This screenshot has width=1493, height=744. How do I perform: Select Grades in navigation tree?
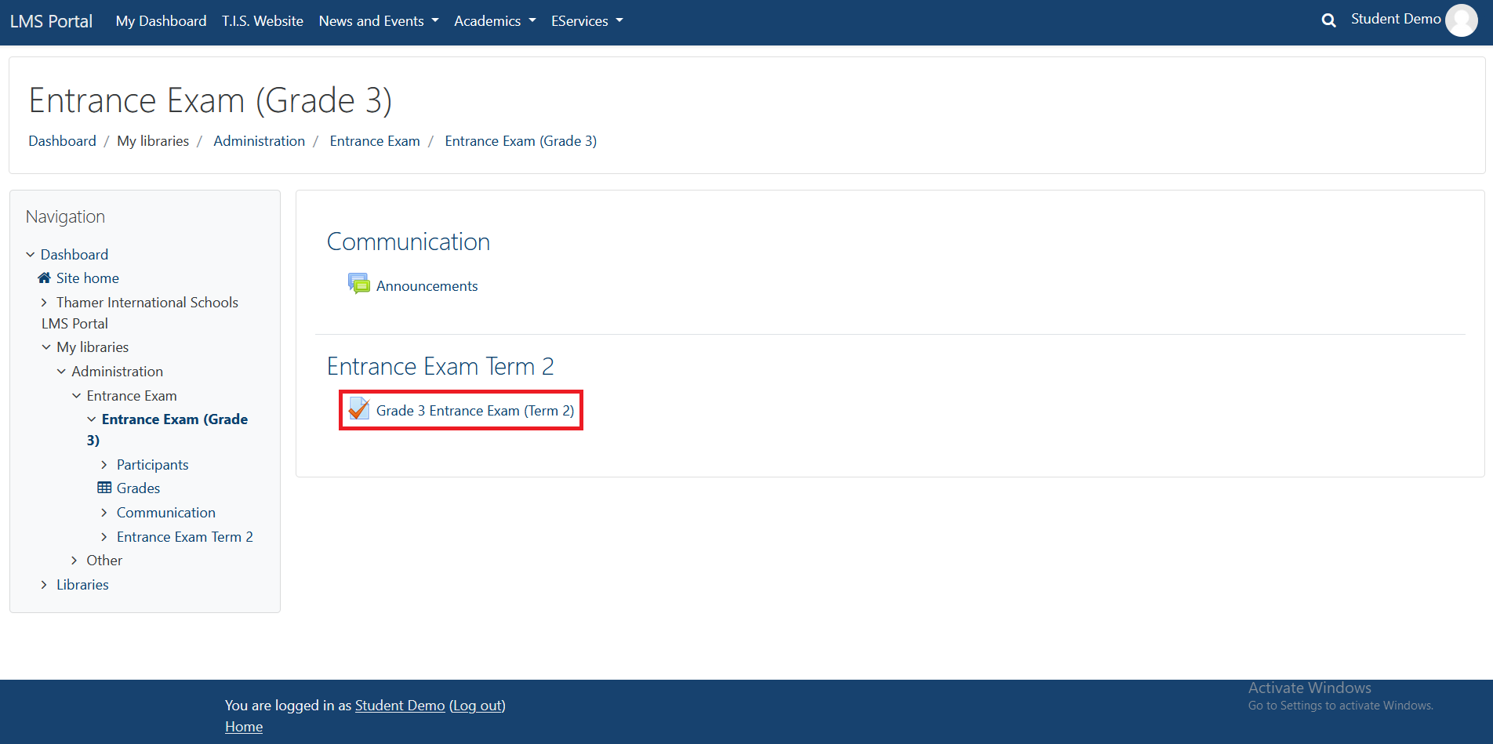pyautogui.click(x=139, y=488)
